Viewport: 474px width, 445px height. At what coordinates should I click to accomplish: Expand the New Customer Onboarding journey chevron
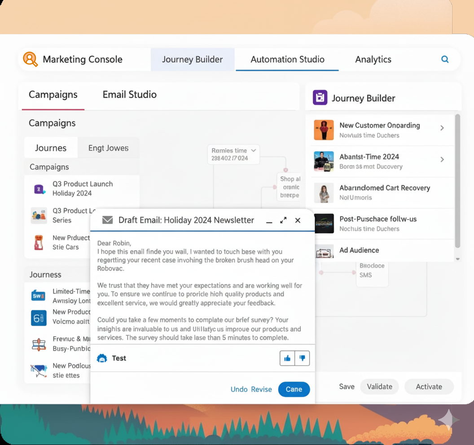[x=442, y=128]
